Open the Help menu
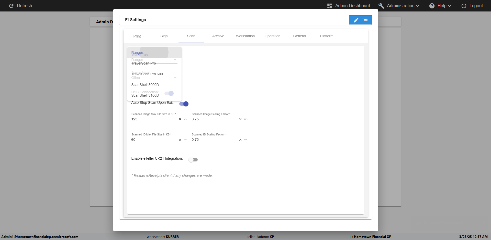This screenshot has height=240, width=491. tap(440, 6)
